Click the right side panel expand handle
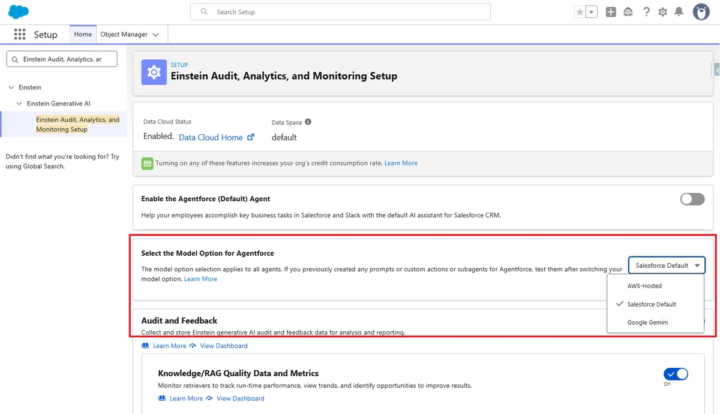The height and width of the screenshot is (414, 720). tap(716, 69)
